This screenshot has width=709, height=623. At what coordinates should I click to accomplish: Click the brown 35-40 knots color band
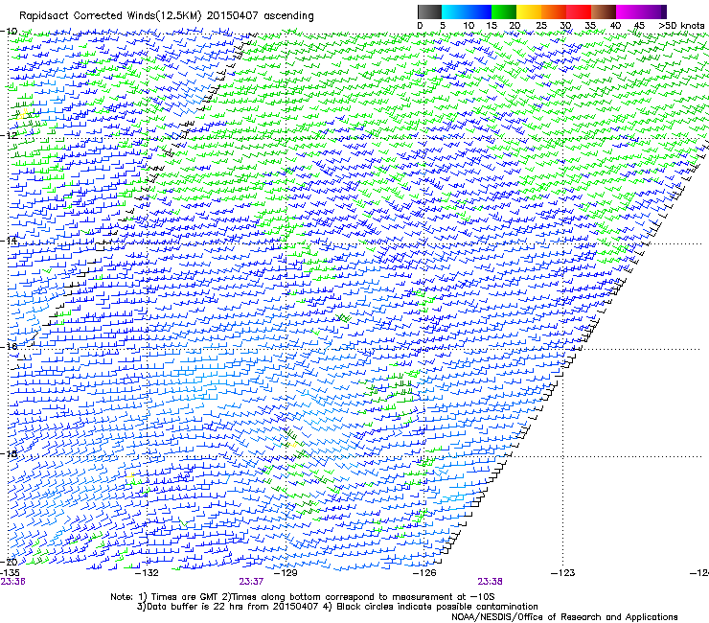point(604,12)
